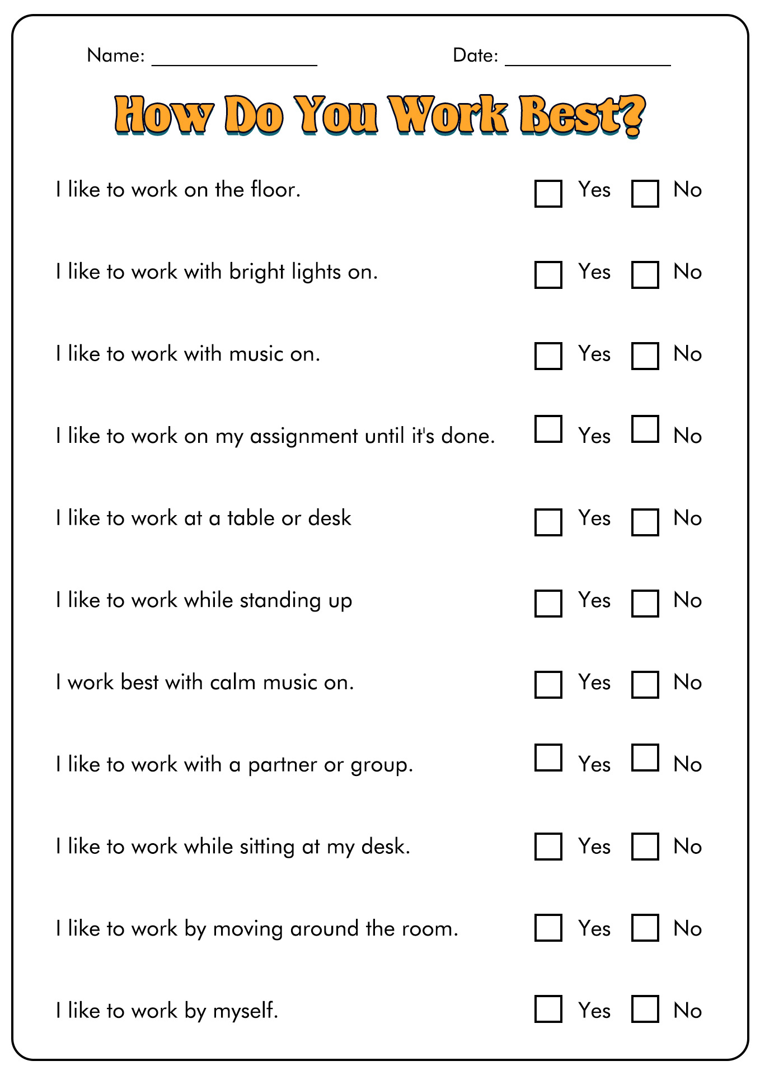Mark Yes for working with music on
760x1075 pixels.
pos(548,357)
